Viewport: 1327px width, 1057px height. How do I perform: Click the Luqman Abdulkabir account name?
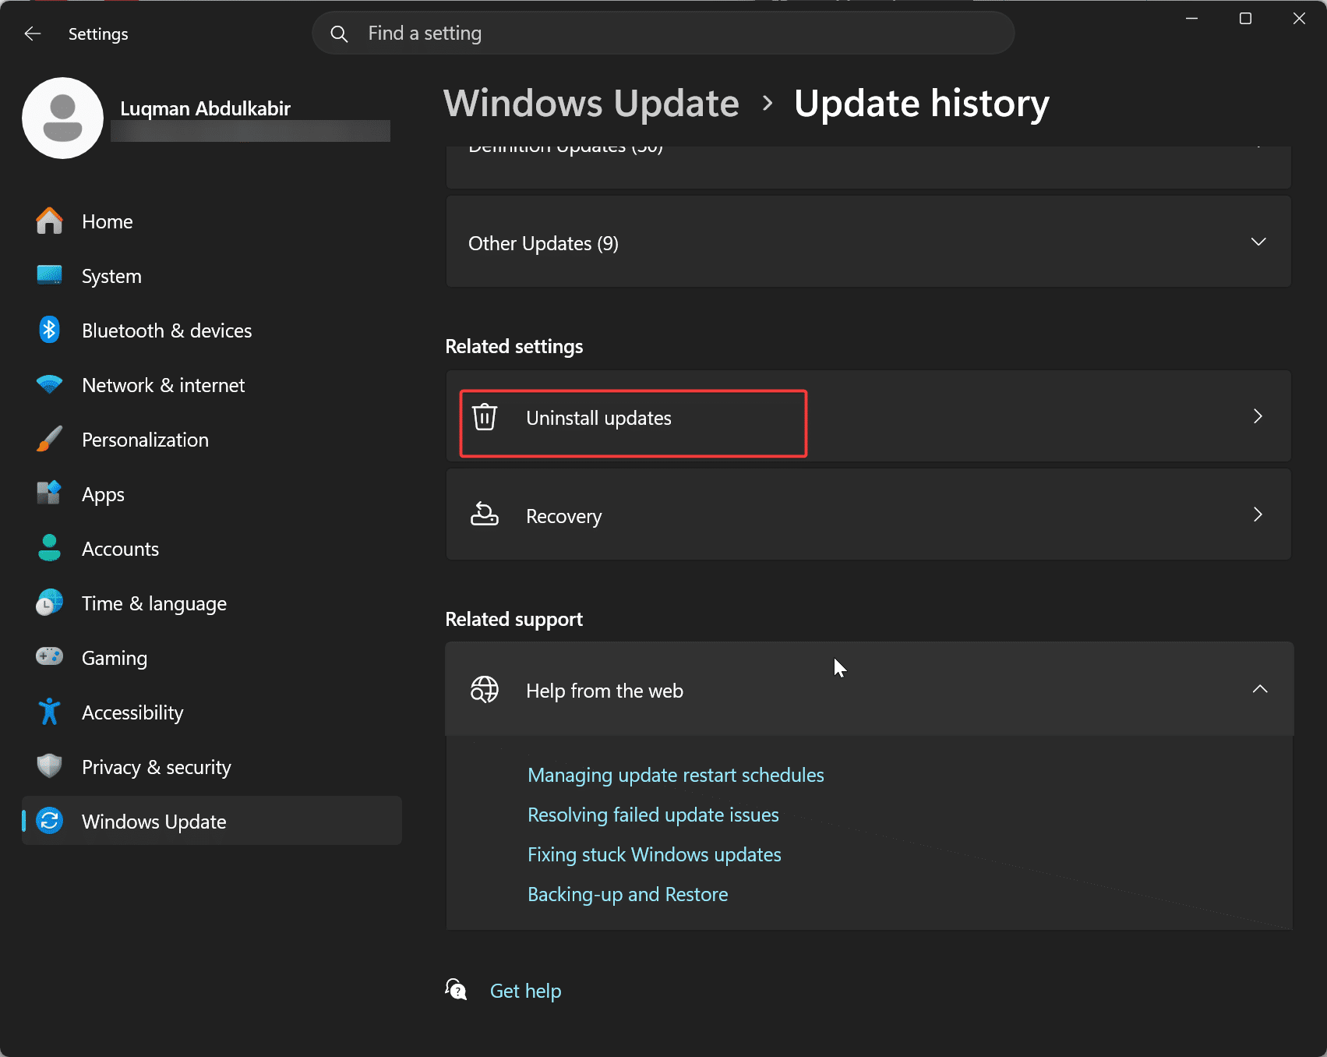(x=206, y=108)
